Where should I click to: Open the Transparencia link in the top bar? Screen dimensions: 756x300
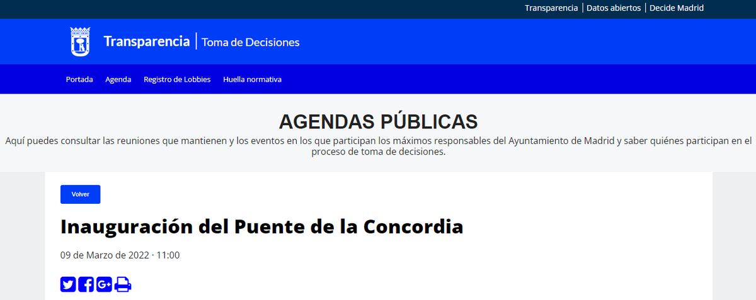[551, 8]
